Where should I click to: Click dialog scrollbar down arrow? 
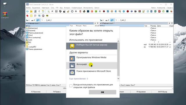point(118,78)
